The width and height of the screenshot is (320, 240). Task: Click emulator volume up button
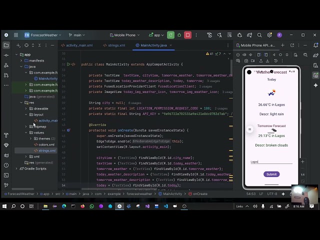244,54
